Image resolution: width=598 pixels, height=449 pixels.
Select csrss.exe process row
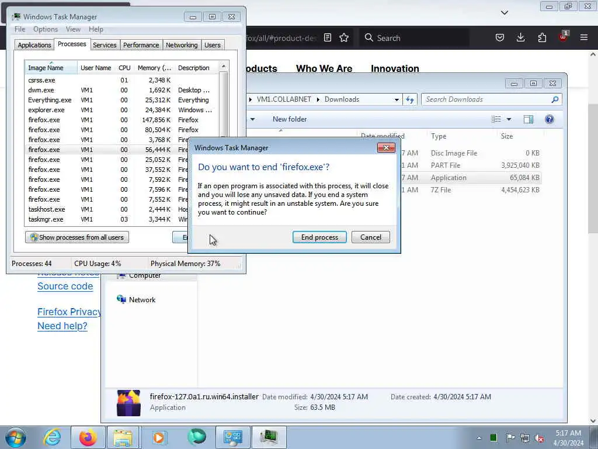pos(122,80)
